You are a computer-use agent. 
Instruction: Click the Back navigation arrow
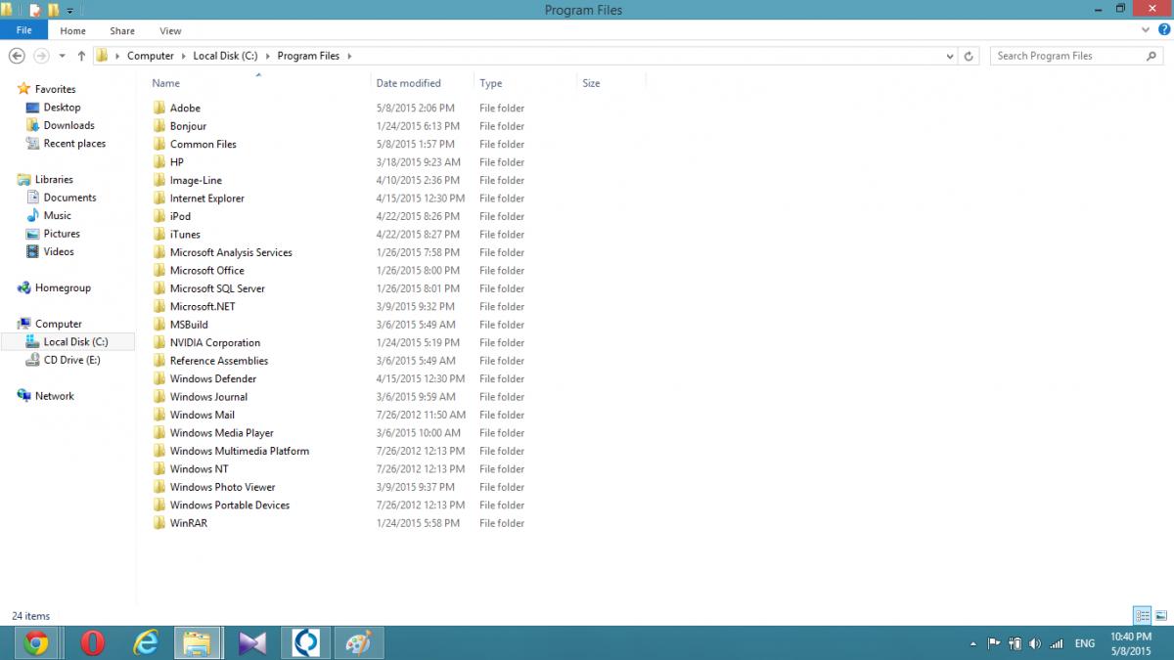pyautogui.click(x=17, y=56)
